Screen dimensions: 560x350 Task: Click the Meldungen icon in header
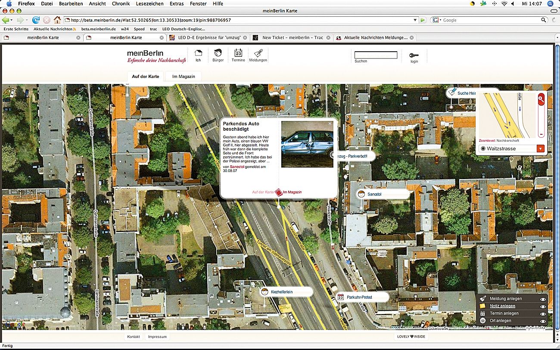coord(258,53)
